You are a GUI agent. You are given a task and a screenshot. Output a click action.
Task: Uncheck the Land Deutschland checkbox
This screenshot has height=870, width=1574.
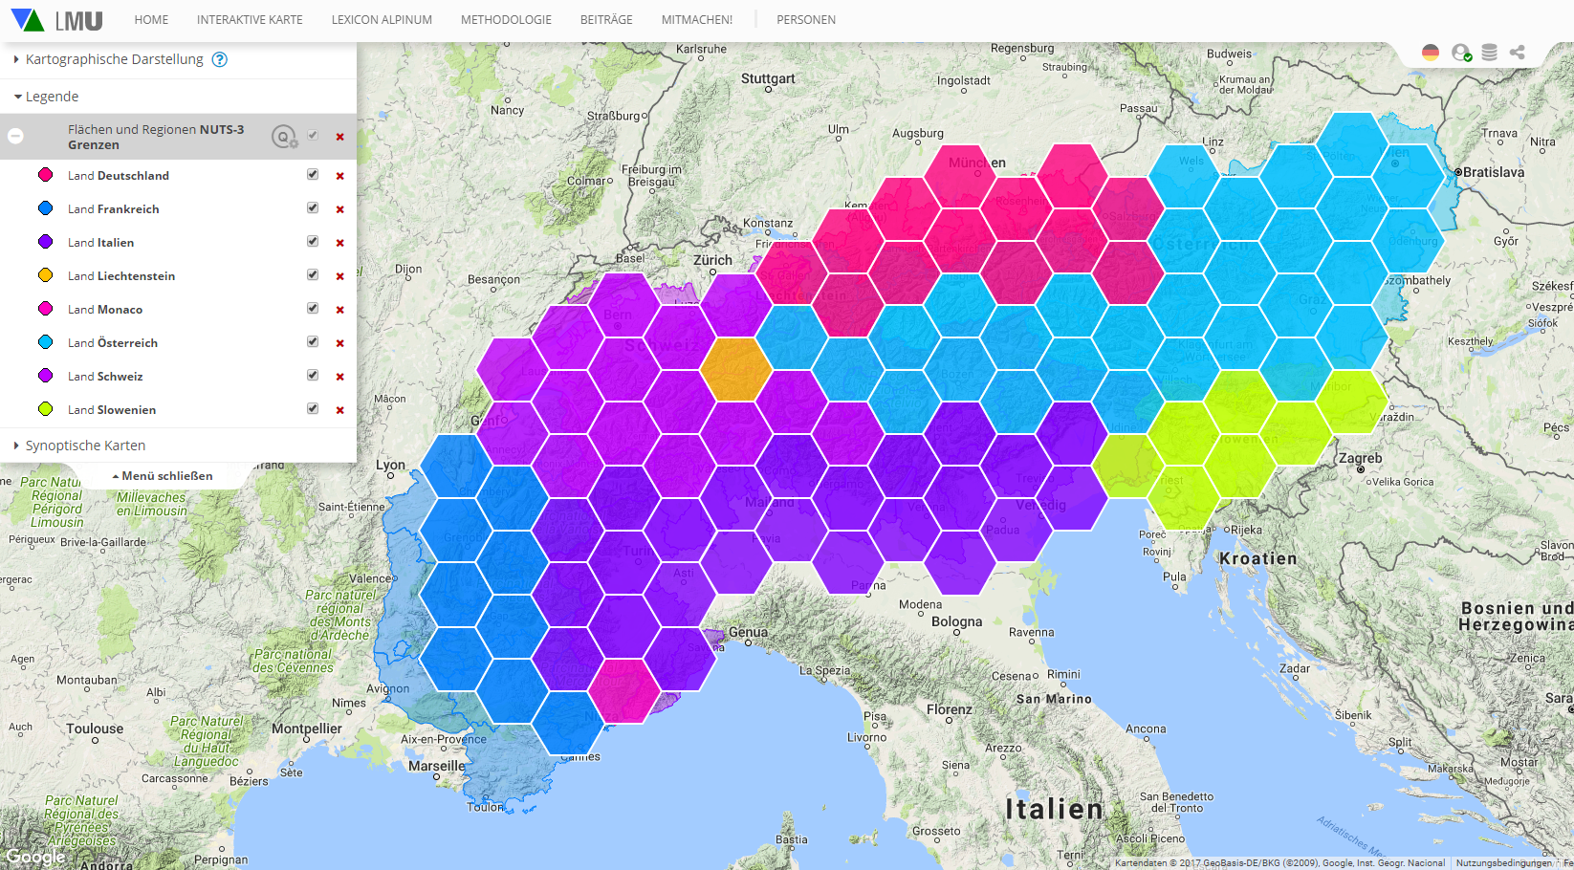[313, 175]
